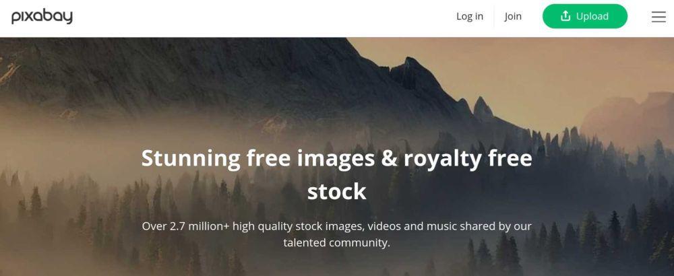Click the "talented community." text line
Viewport: 674px width, 276px height.
pos(336,242)
